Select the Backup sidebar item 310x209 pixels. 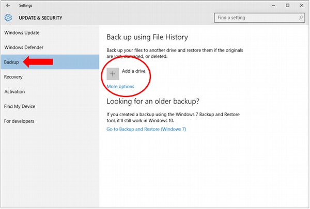coord(11,62)
